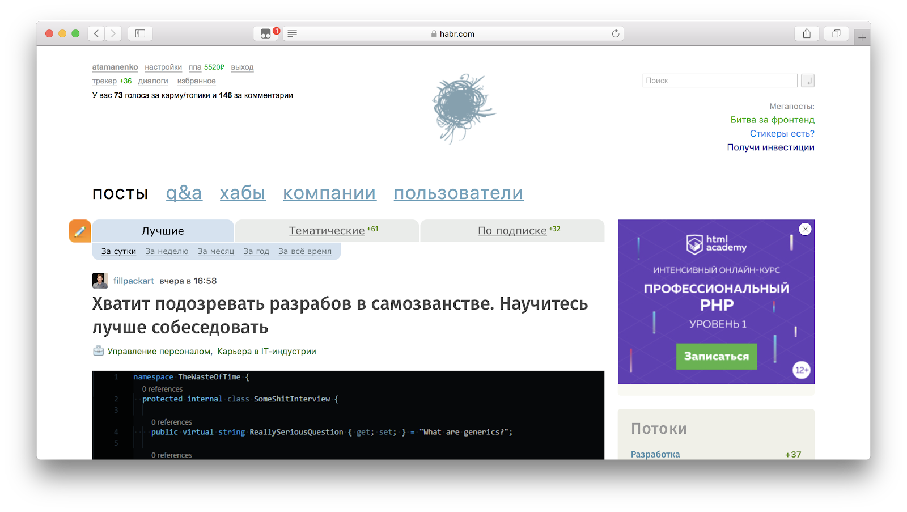907x512 pixels.
Task: Go to пользователи section
Action: [459, 193]
